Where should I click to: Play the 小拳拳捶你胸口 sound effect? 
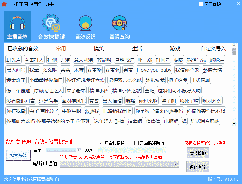(x=46, y=80)
